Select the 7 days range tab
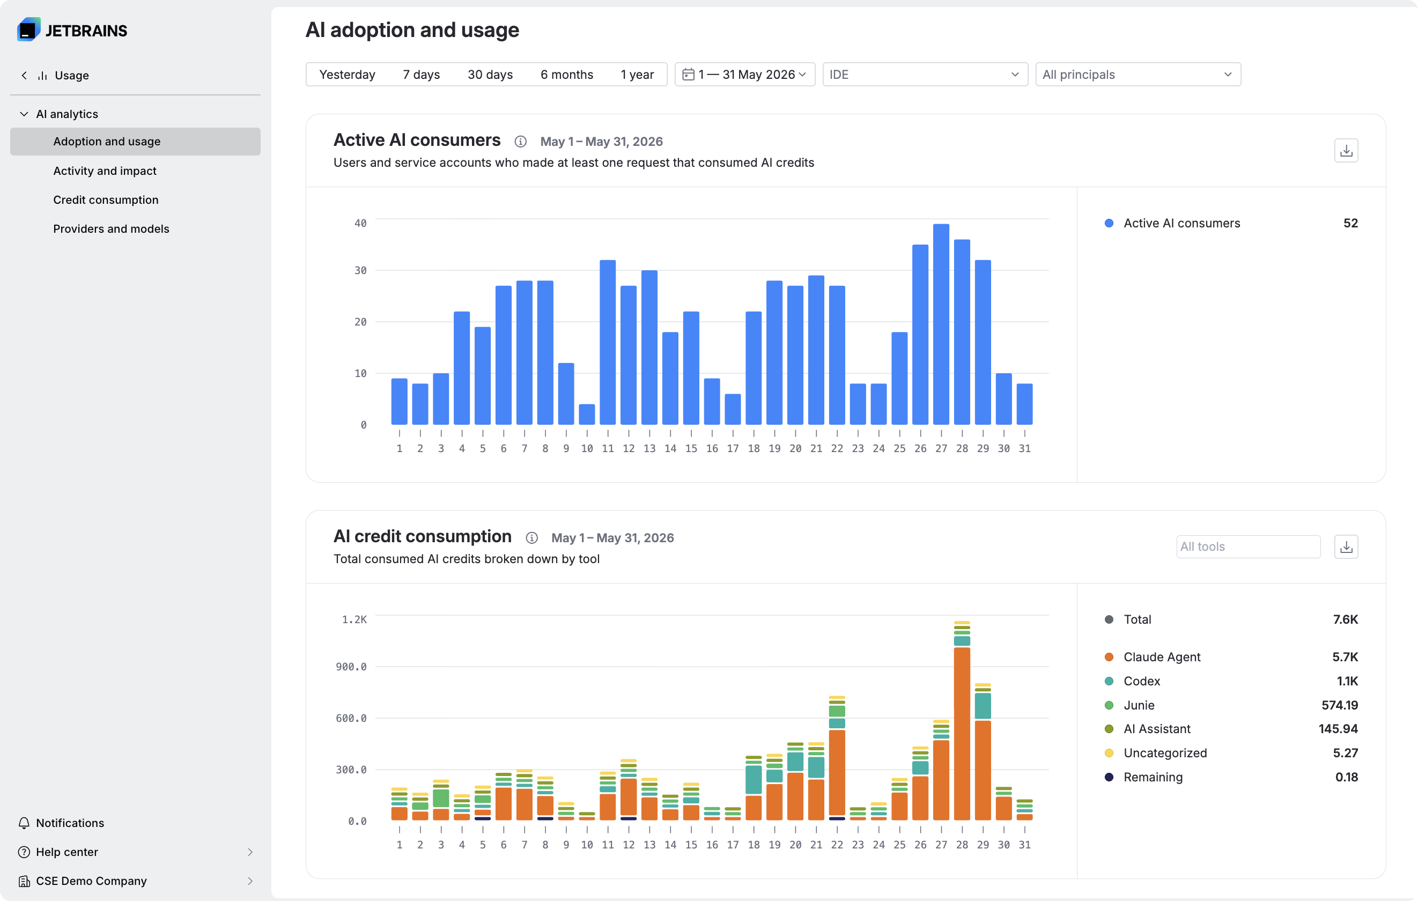This screenshot has height=901, width=1418. click(421, 75)
